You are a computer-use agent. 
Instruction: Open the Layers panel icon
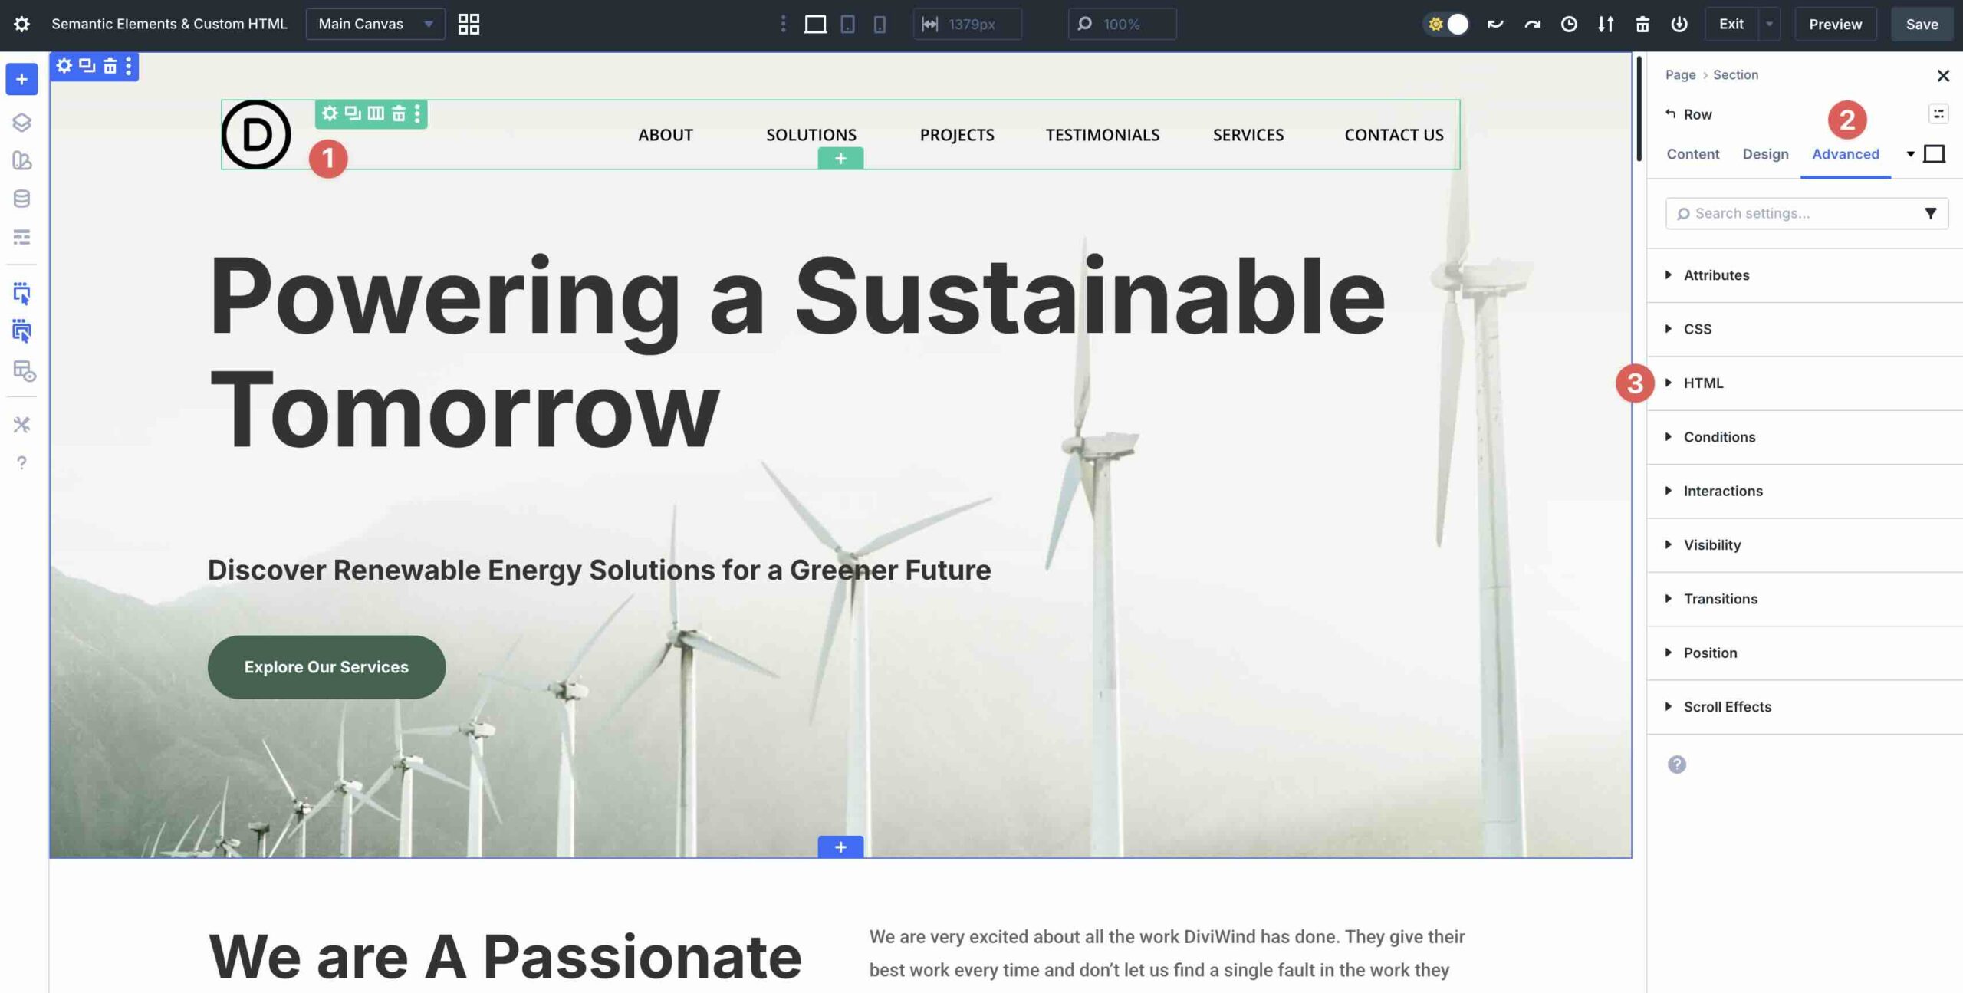pos(21,123)
